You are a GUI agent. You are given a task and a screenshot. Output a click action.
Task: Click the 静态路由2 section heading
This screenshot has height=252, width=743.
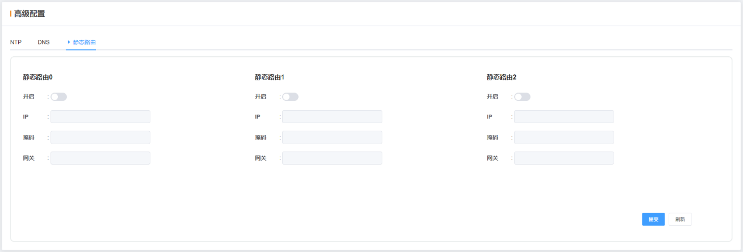pos(501,77)
